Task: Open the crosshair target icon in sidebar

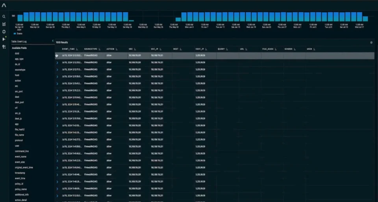Action: 4,32
